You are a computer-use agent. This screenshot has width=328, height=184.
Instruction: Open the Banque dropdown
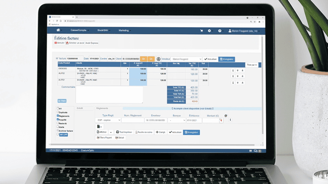[x=177, y=120]
